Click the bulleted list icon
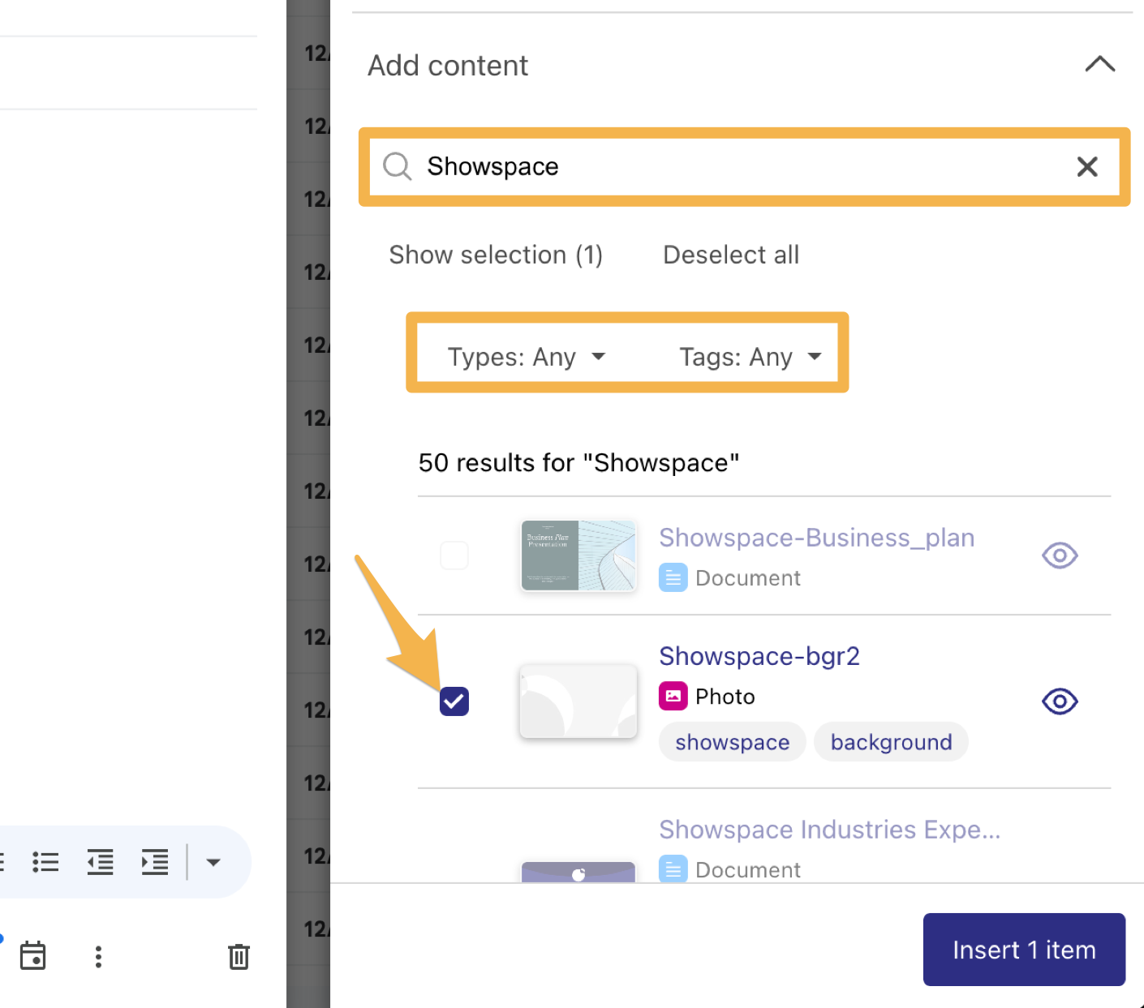Viewport: 1144px width, 1008px height. click(x=45, y=862)
